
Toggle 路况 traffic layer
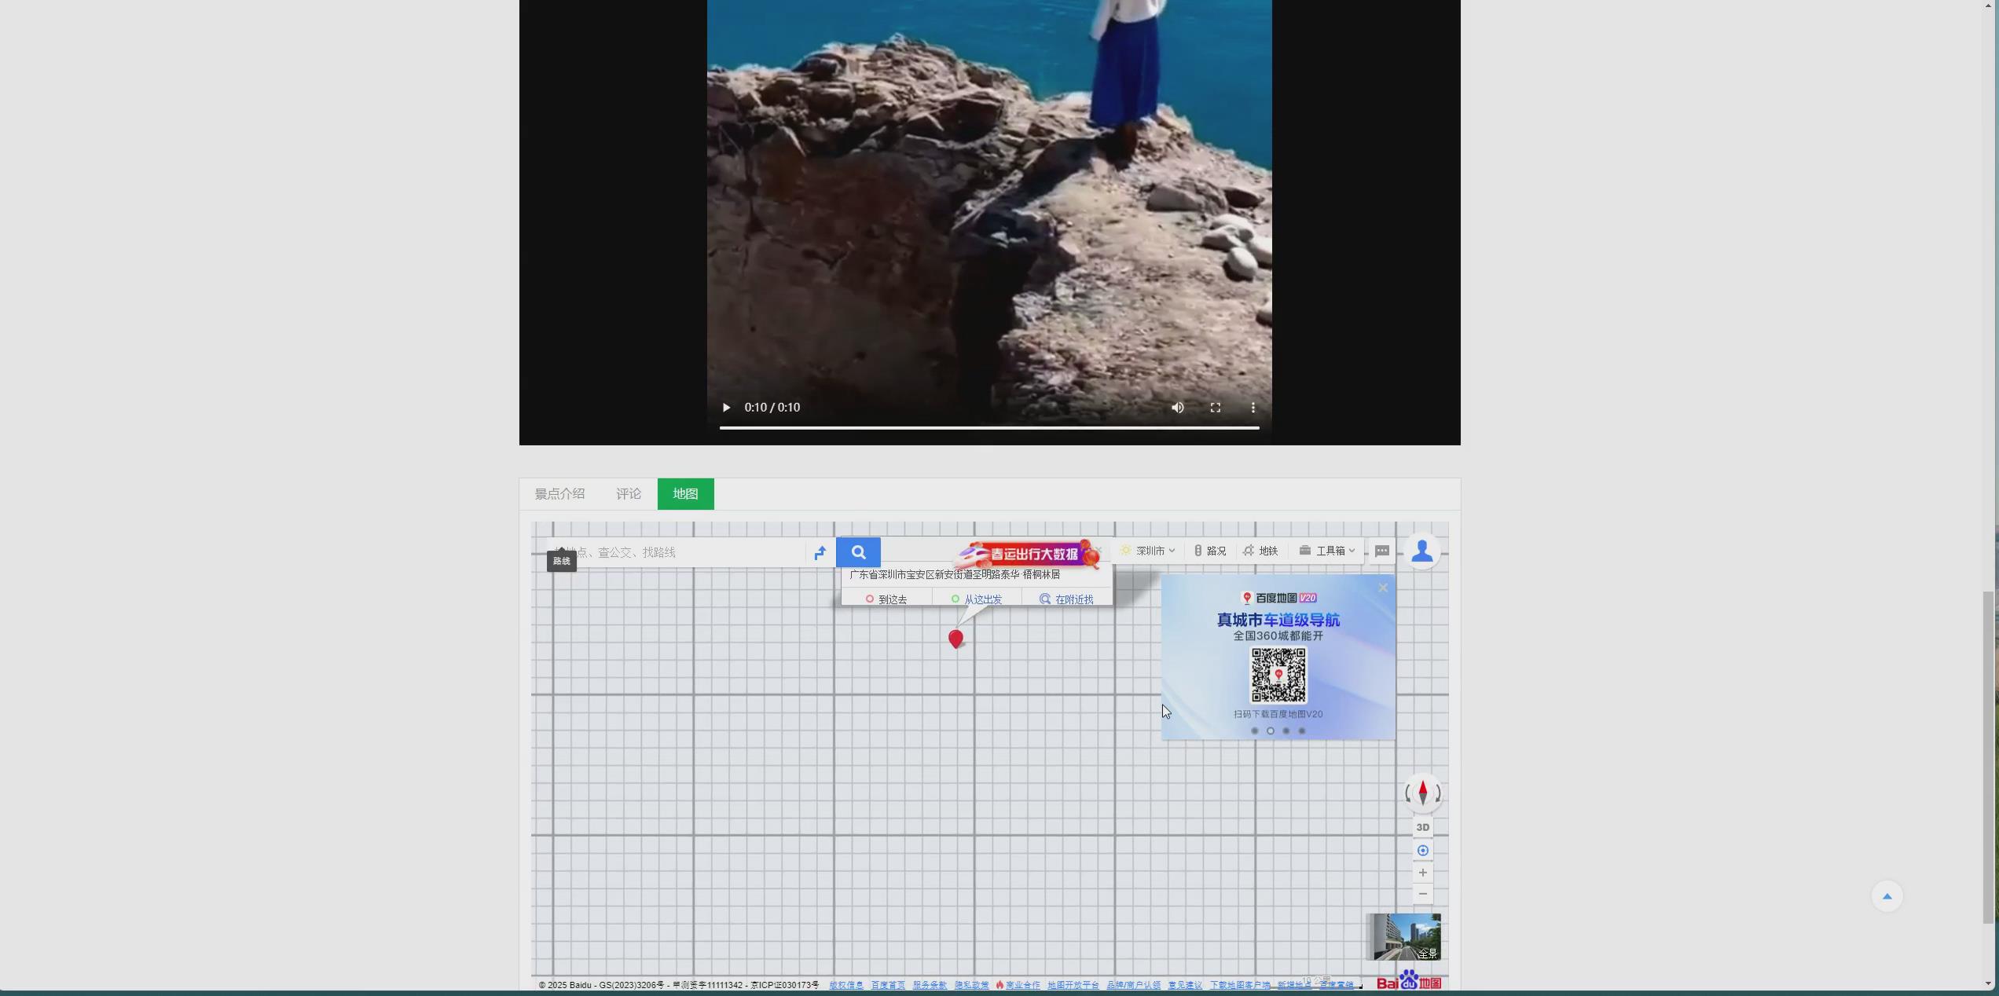[x=1210, y=551]
